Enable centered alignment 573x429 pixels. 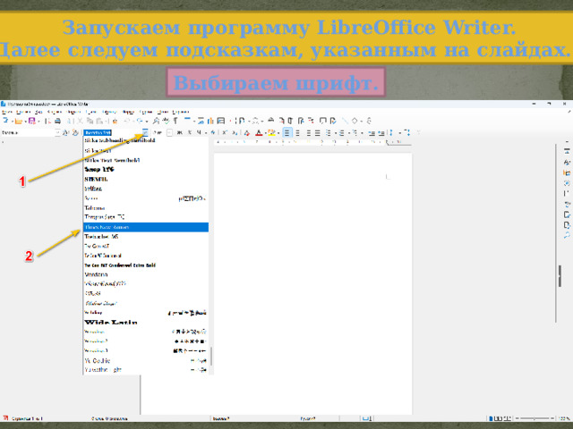pos(297,133)
